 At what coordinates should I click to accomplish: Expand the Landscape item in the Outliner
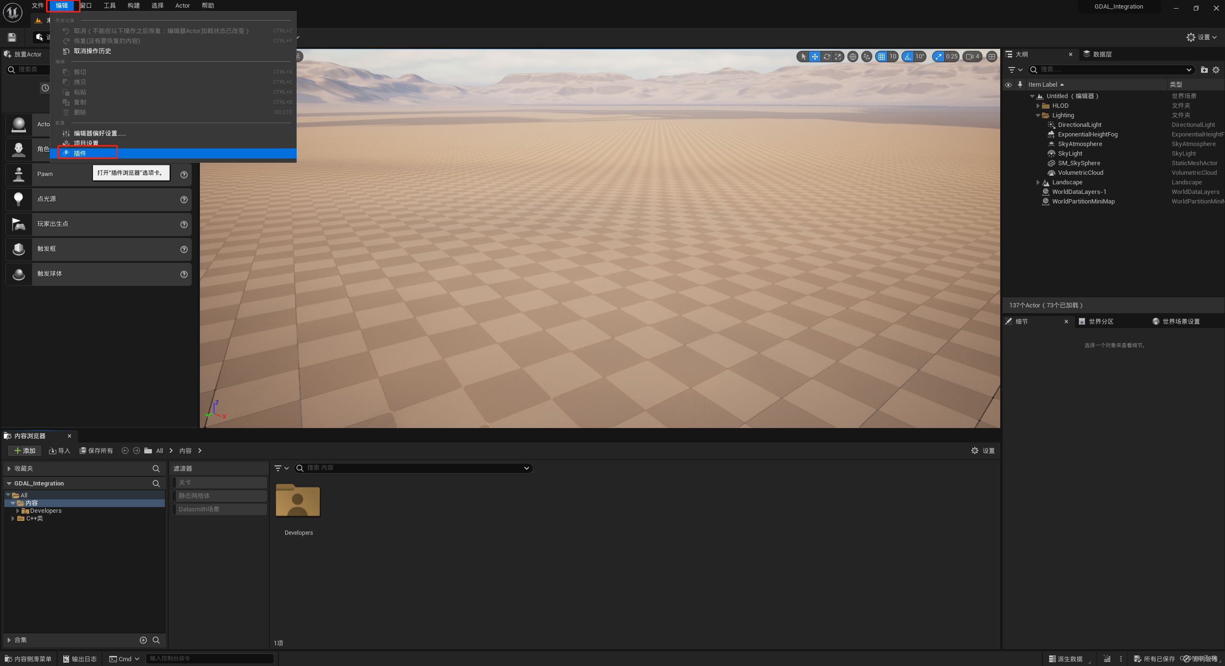click(x=1038, y=182)
